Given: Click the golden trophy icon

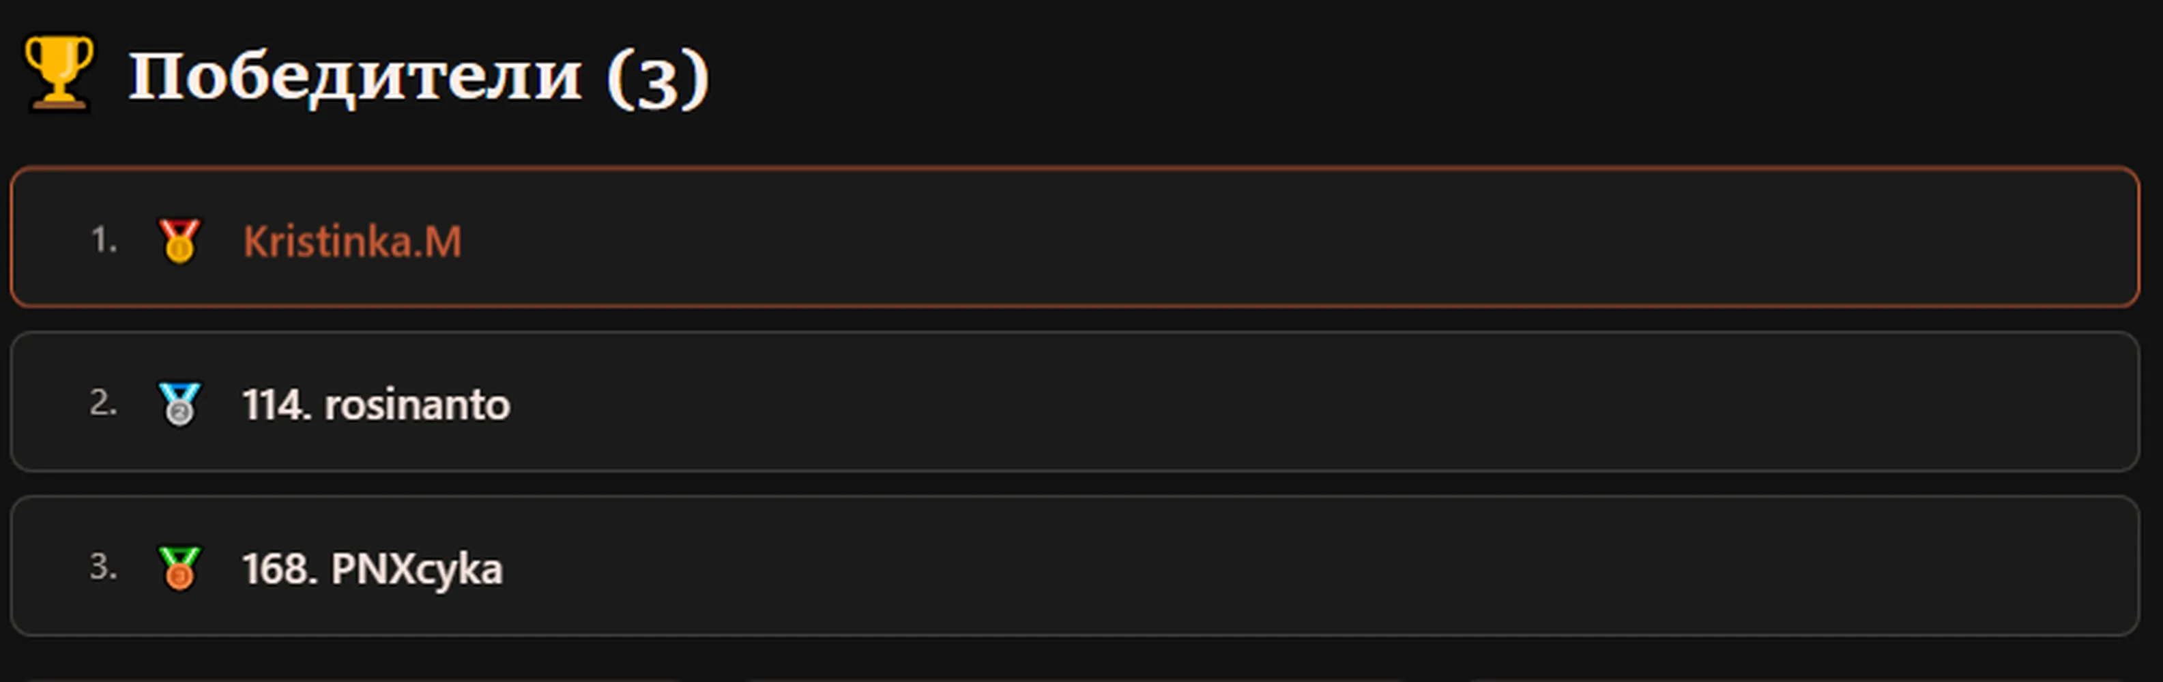Looking at the screenshot, I should pos(59,72).
